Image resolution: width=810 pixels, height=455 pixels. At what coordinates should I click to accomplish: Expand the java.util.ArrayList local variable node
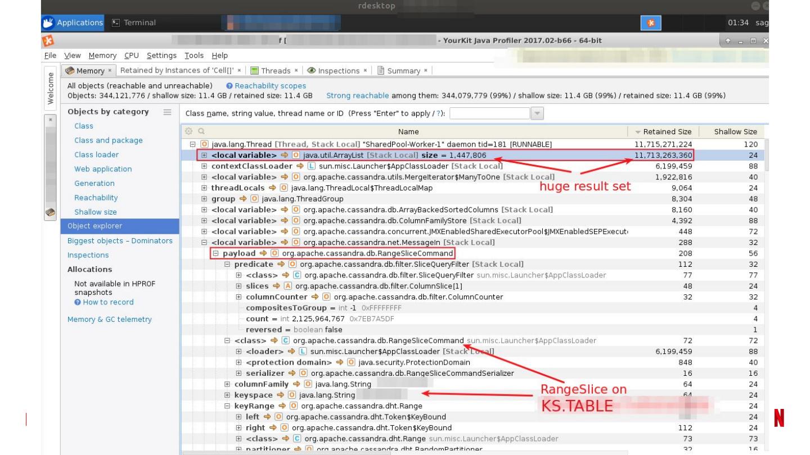[205, 156]
